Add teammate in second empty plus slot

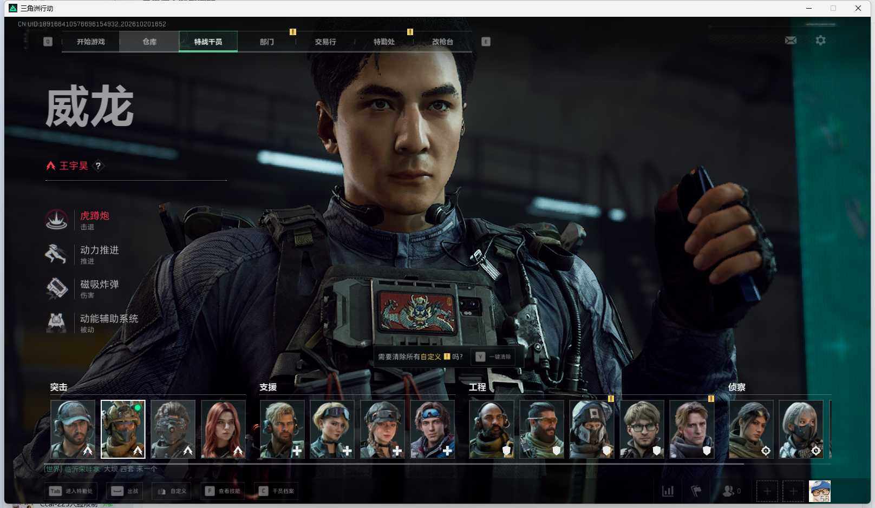click(x=793, y=491)
